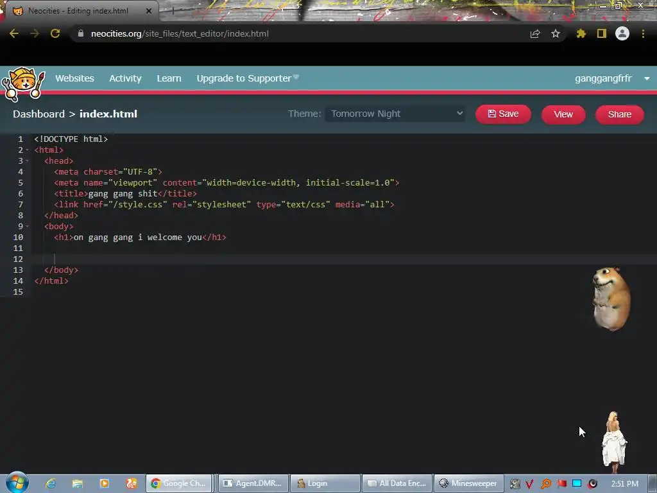Click the '<!DOCTYPE html>' line
This screenshot has width=657, height=493.
(x=71, y=139)
